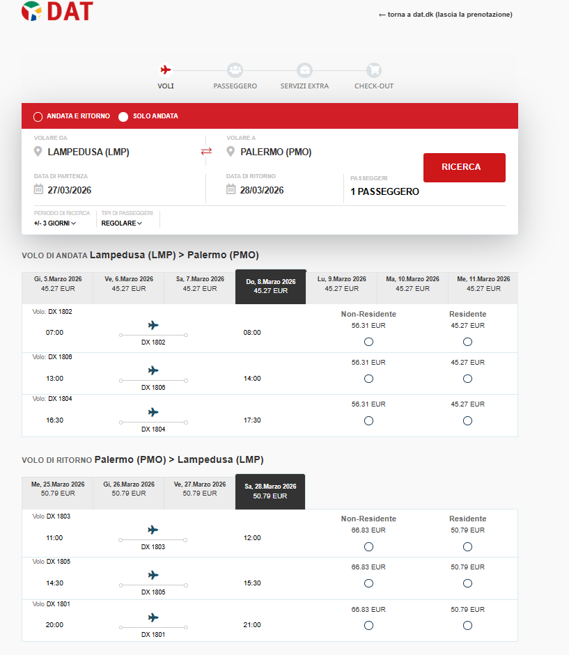
Task: Click the Voli step label
Action: tap(166, 86)
